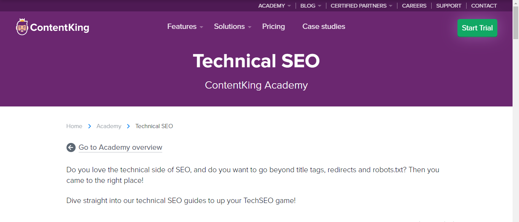The height and width of the screenshot is (222, 519).
Task: Open Case studies in navigation
Action: pos(324,27)
